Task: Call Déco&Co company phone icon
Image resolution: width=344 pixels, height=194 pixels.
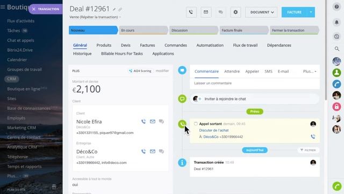Action: pyautogui.click(x=144, y=151)
